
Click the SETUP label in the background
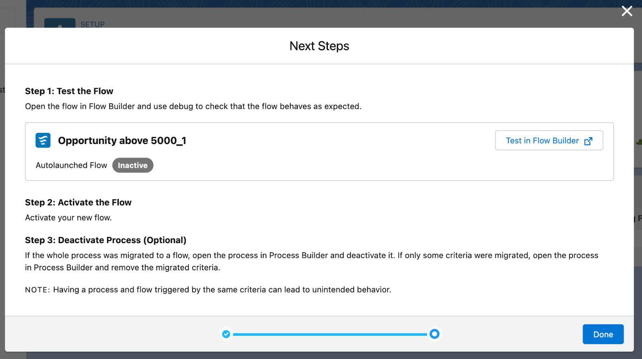pyautogui.click(x=93, y=24)
